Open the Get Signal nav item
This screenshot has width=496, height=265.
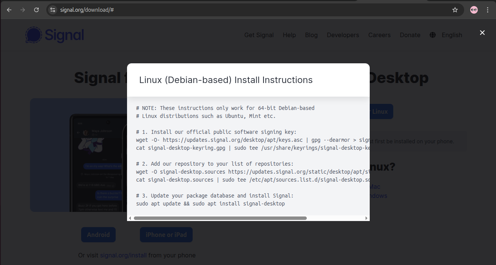(259, 35)
